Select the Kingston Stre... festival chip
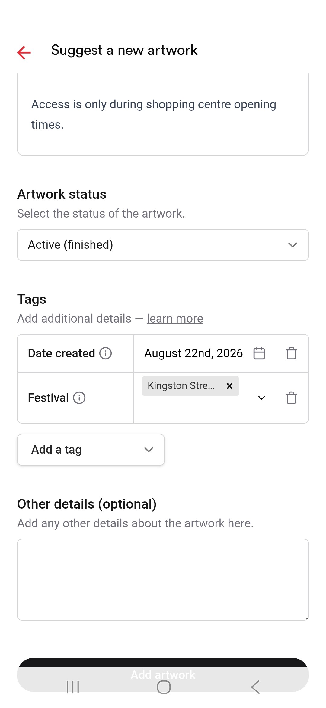 click(x=181, y=386)
